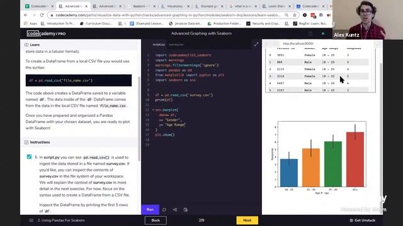
Task: Click the blue 18 - 25 bar
Action: point(289,173)
